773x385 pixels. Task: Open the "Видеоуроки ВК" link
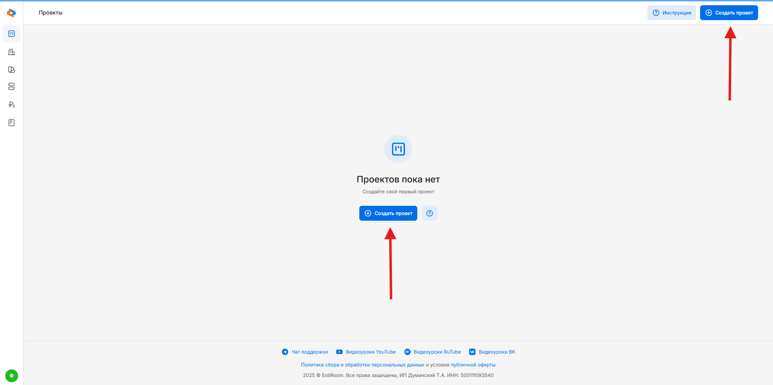pyautogui.click(x=492, y=352)
